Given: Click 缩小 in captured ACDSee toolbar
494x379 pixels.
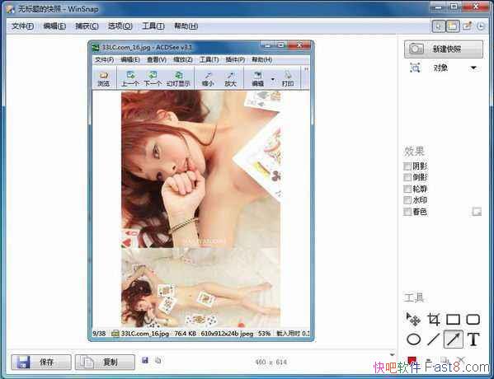Looking at the screenshot, I should click(x=208, y=79).
